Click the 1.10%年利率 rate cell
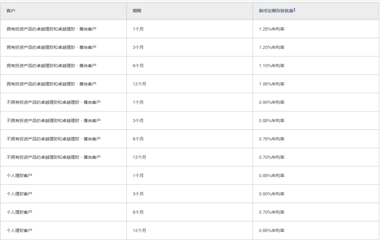The width and height of the screenshot is (381, 243). [272, 66]
